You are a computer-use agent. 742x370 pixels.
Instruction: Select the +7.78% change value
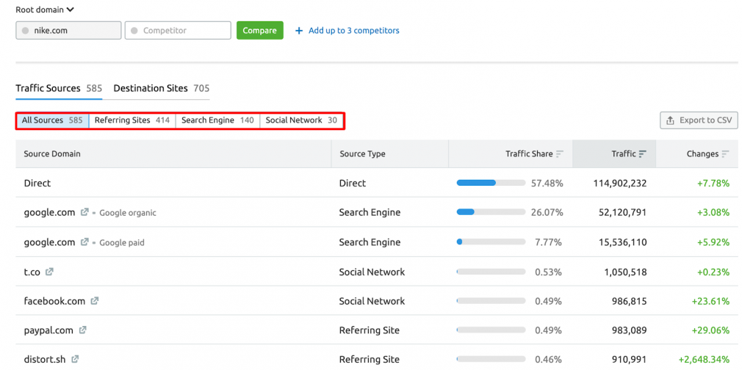tap(713, 183)
